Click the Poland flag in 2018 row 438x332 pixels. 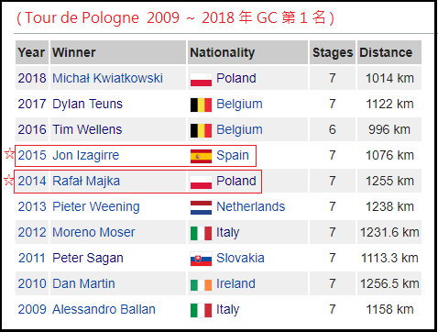(x=201, y=80)
